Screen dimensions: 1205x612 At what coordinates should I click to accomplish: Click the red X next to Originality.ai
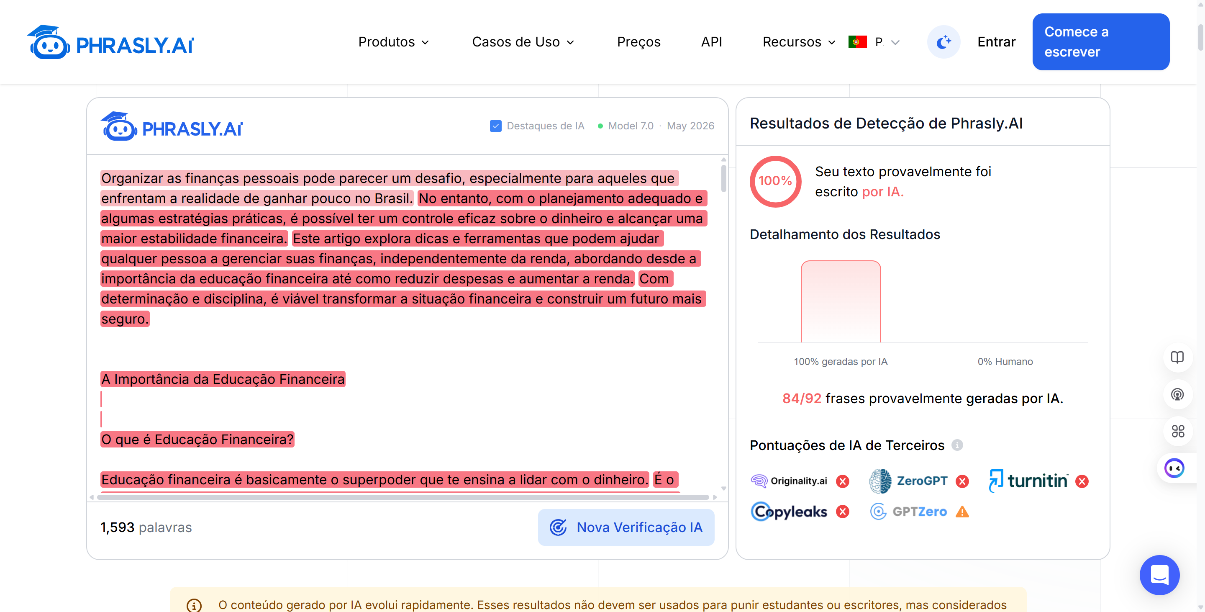(843, 481)
